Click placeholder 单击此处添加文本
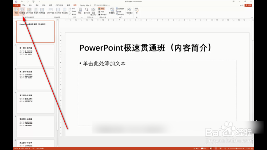 pyautogui.click(x=104, y=64)
